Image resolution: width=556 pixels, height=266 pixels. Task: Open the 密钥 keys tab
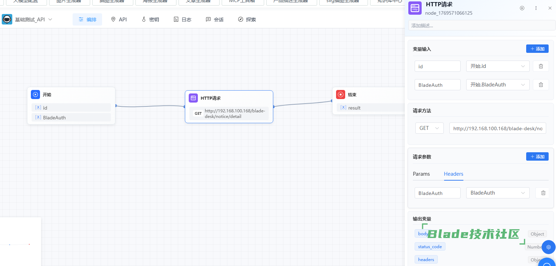[150, 20]
